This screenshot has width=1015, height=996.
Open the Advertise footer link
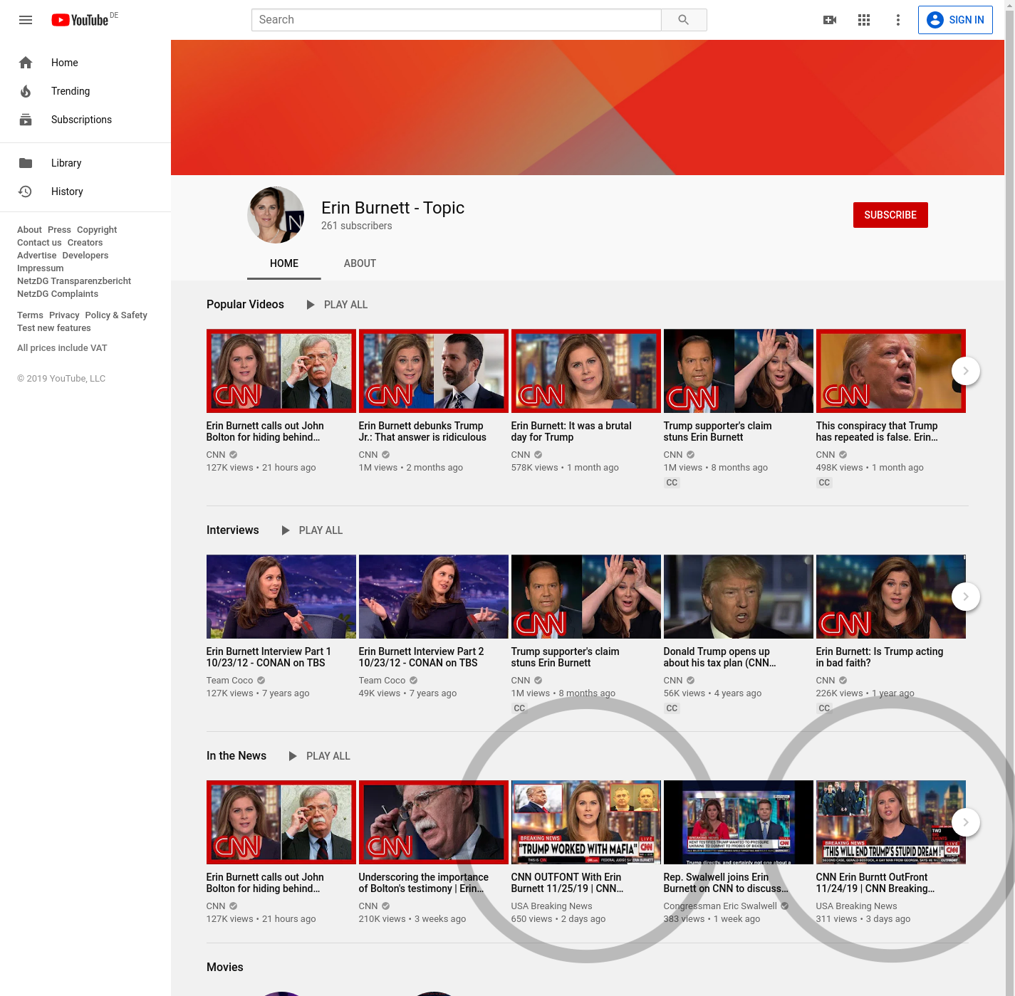37,256
